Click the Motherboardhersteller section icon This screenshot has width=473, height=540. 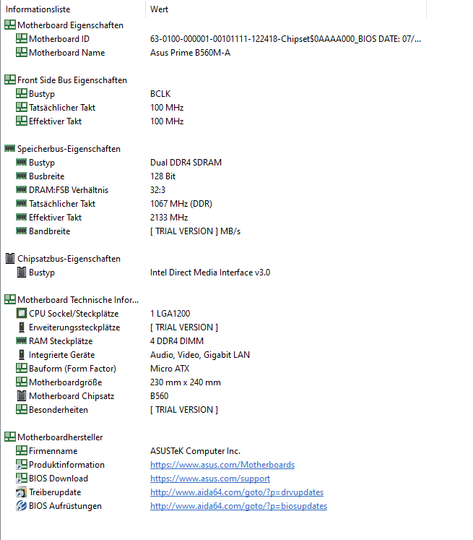10,437
